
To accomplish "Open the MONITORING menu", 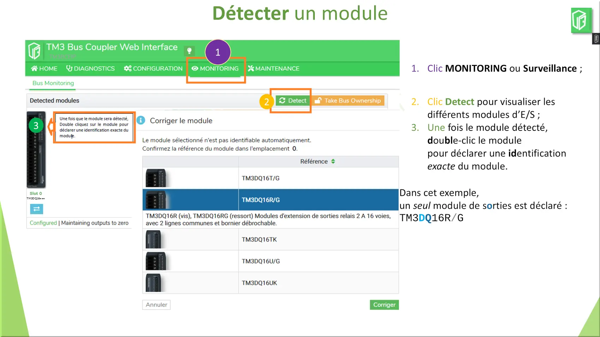I will pos(215,68).
